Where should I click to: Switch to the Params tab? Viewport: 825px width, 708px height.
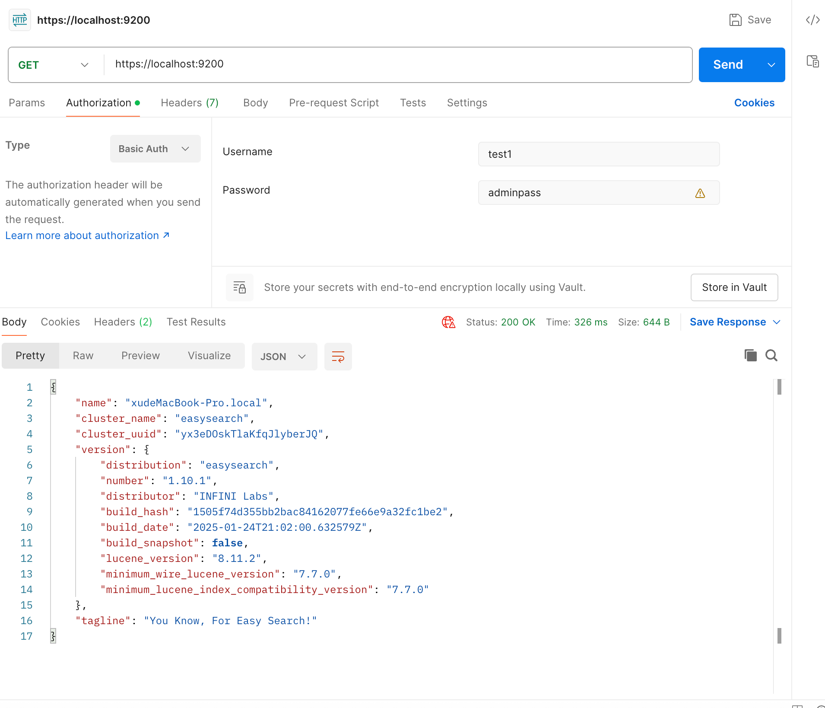pyautogui.click(x=27, y=103)
